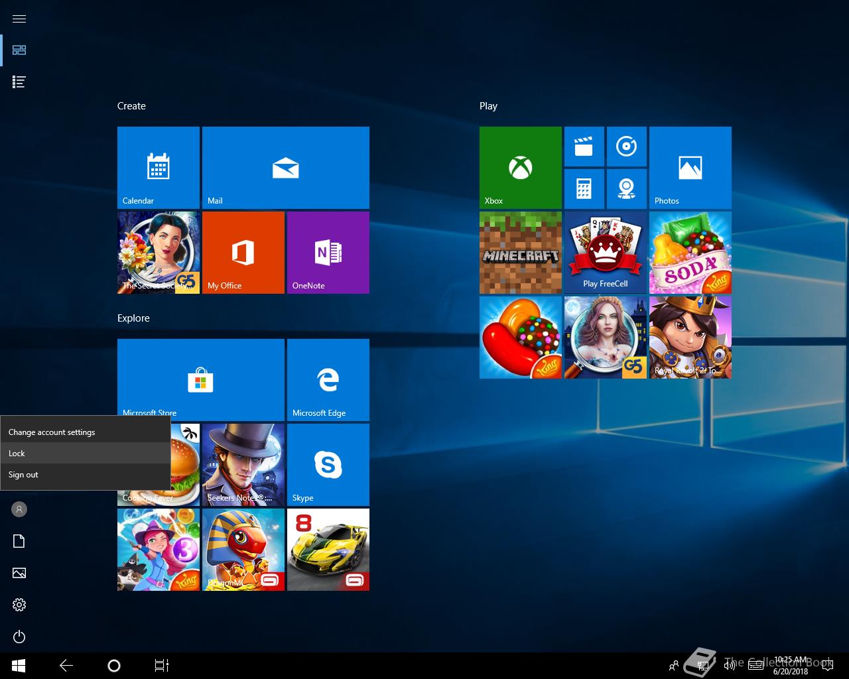Launch Microsoft Edge tile
The height and width of the screenshot is (679, 849).
click(x=328, y=380)
